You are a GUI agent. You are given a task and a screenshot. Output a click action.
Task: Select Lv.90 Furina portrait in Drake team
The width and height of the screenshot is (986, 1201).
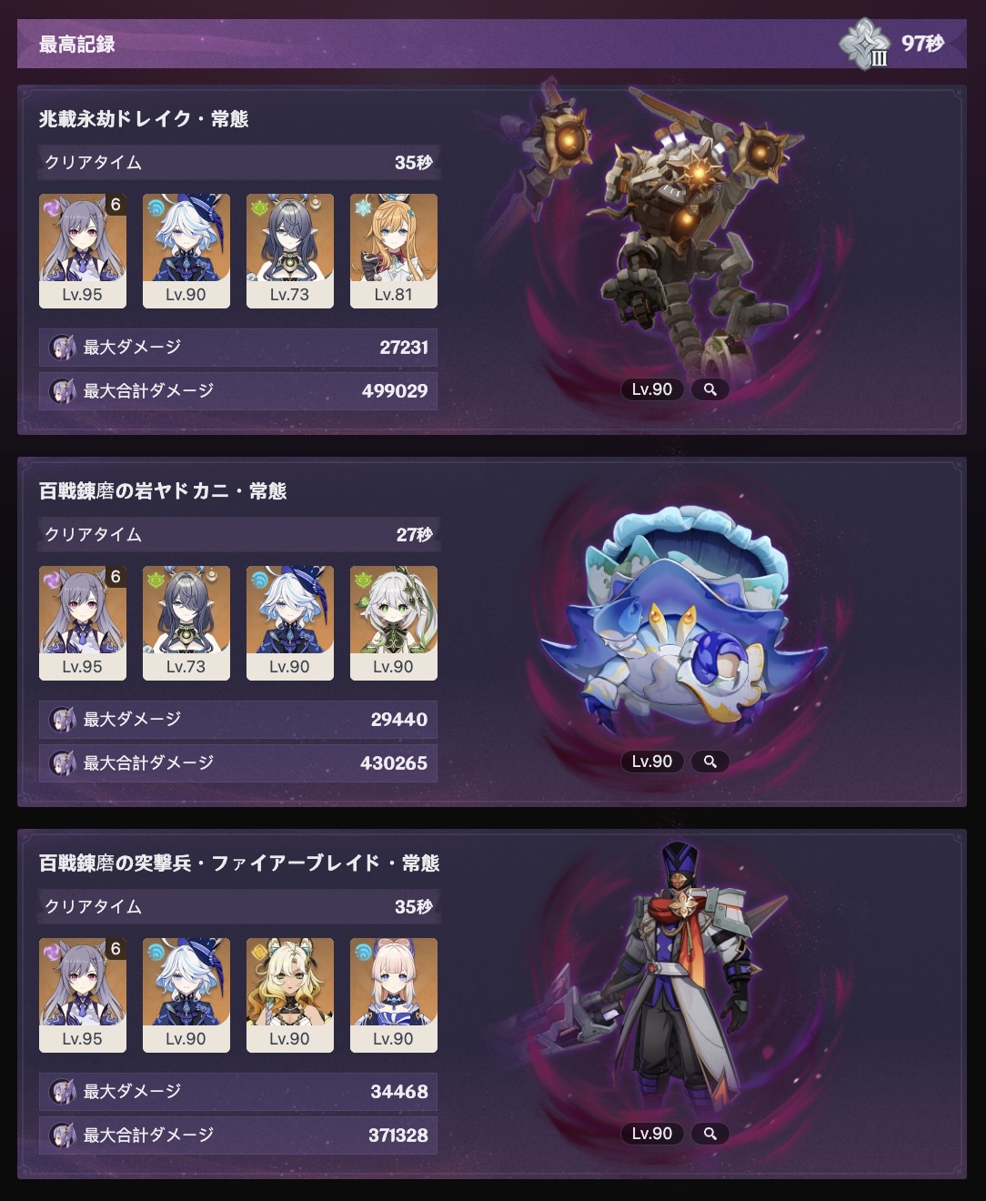186,251
